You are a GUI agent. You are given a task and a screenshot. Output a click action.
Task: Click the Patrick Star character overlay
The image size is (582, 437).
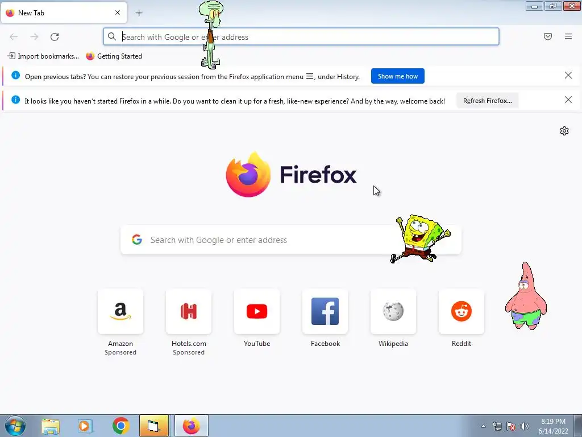[526, 296]
